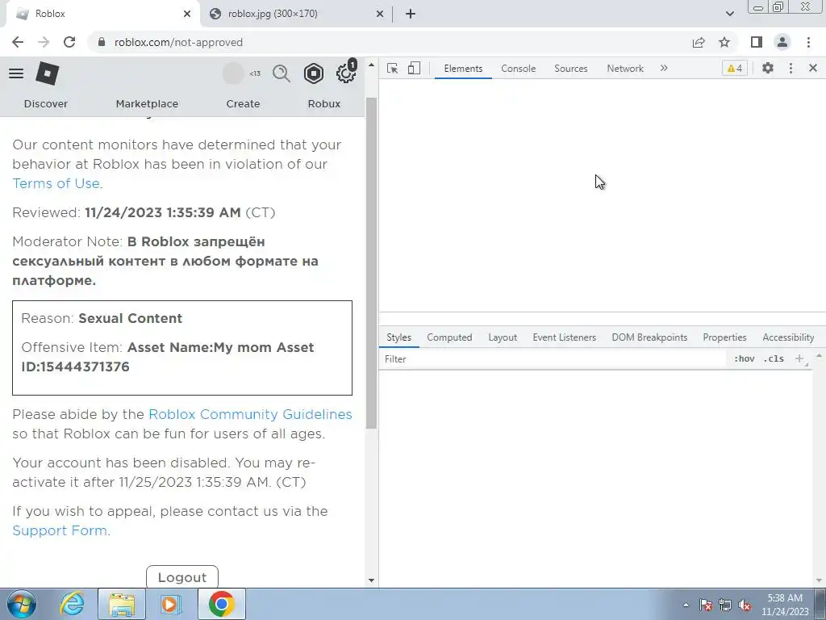Toggle the Chrome side panel icon
This screenshot has height=620, width=826.
[757, 42]
